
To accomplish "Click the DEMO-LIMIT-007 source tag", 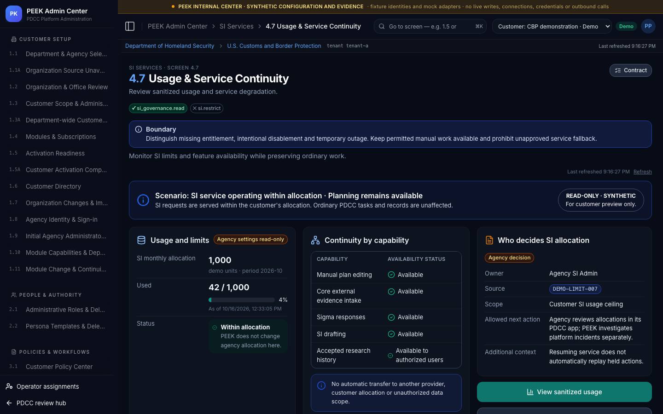I will point(575,289).
